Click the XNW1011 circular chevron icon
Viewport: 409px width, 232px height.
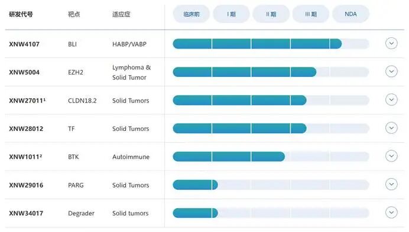pyautogui.click(x=391, y=156)
